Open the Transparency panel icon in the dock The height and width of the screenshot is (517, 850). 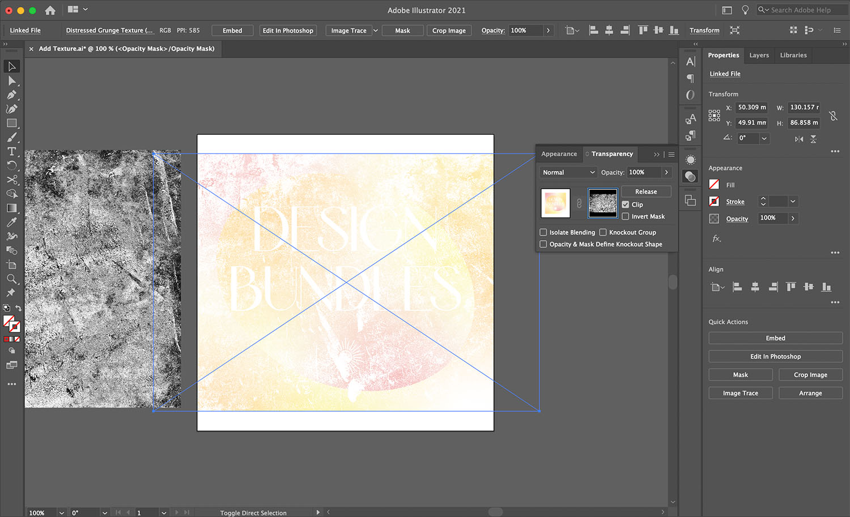pos(690,177)
